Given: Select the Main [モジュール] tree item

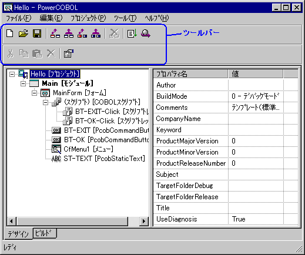Looking at the screenshot, I should [x=68, y=83].
